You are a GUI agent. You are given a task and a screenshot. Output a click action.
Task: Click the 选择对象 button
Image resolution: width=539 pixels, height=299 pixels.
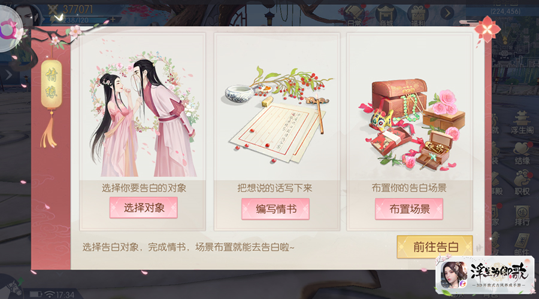144,208
